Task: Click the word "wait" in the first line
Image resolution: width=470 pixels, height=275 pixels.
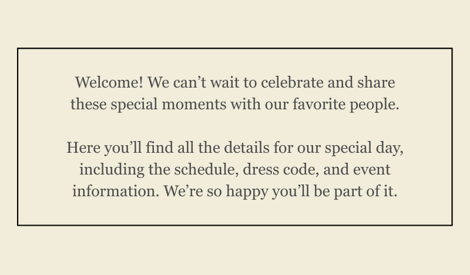Action: click(x=224, y=82)
